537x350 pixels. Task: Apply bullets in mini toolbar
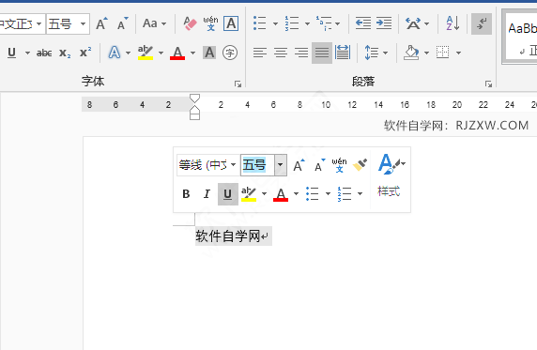tap(312, 194)
